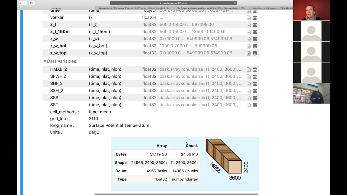Go back in Safari
Screen dimensions: 347x195
click(x=21, y=3)
